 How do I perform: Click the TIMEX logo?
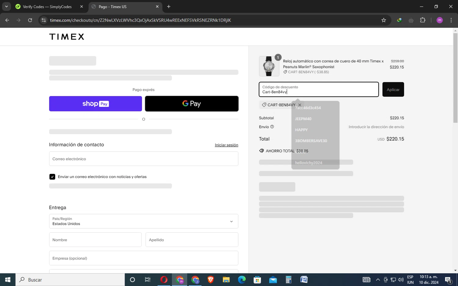pos(67,37)
